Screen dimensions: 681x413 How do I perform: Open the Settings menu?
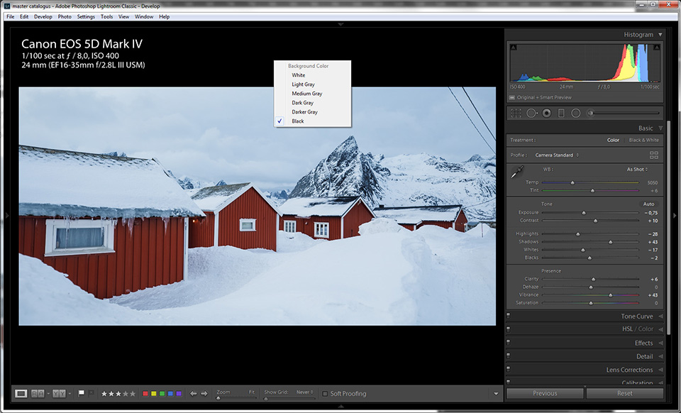pyautogui.click(x=86, y=16)
